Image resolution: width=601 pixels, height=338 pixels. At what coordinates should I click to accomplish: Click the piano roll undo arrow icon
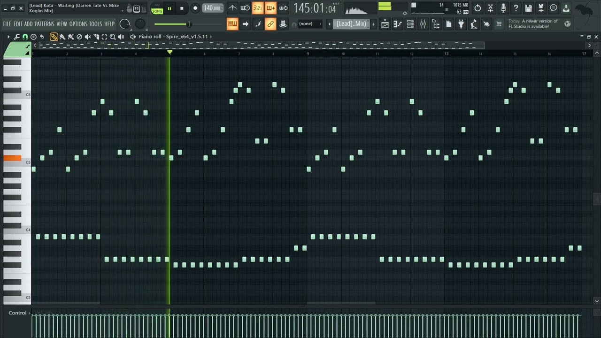point(42,37)
